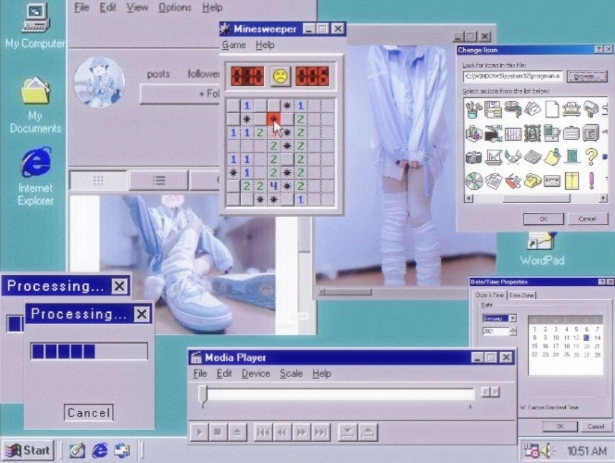Select the film reel icon in Change Icon

pos(513,109)
